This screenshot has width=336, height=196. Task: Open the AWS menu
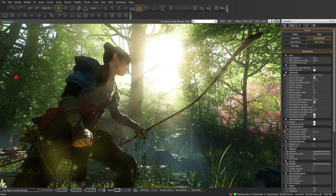click(111, 2)
